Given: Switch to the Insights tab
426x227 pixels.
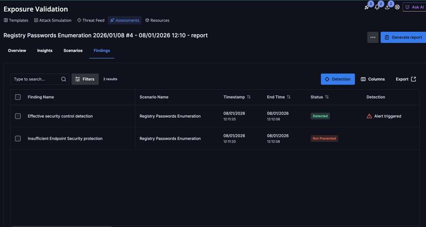Looking at the screenshot, I should pyautogui.click(x=45, y=51).
